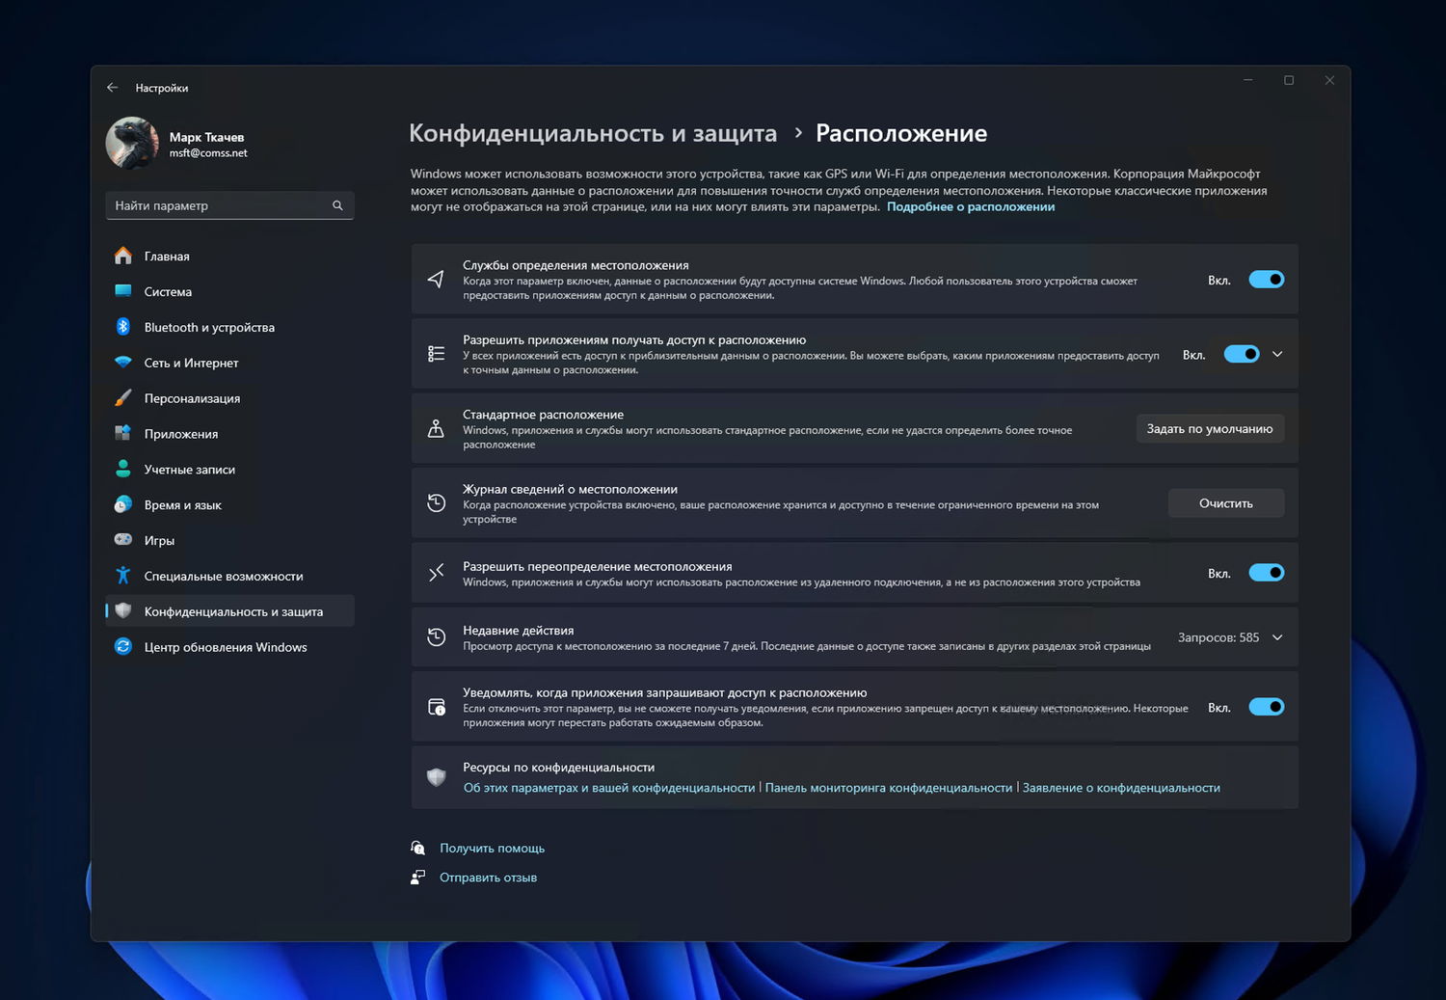Click the Задать по умолчанию button

click(1210, 429)
